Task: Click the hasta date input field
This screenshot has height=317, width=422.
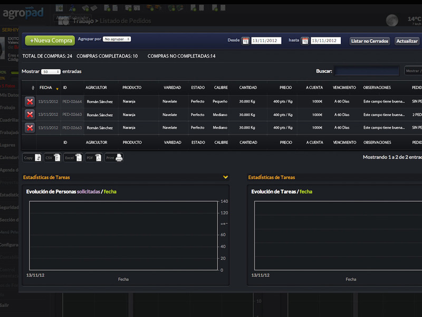Action: 325,41
